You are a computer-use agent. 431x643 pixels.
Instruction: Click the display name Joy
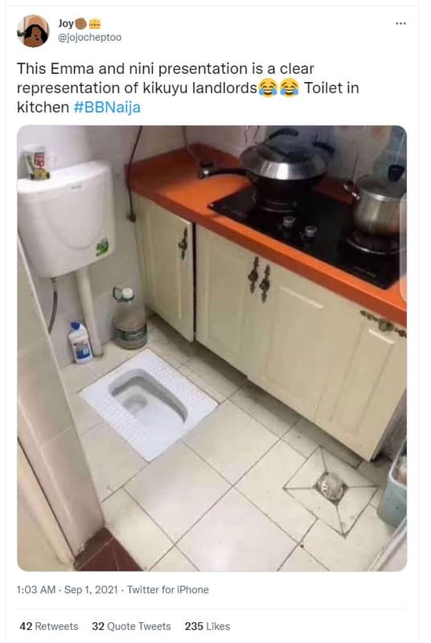click(66, 24)
